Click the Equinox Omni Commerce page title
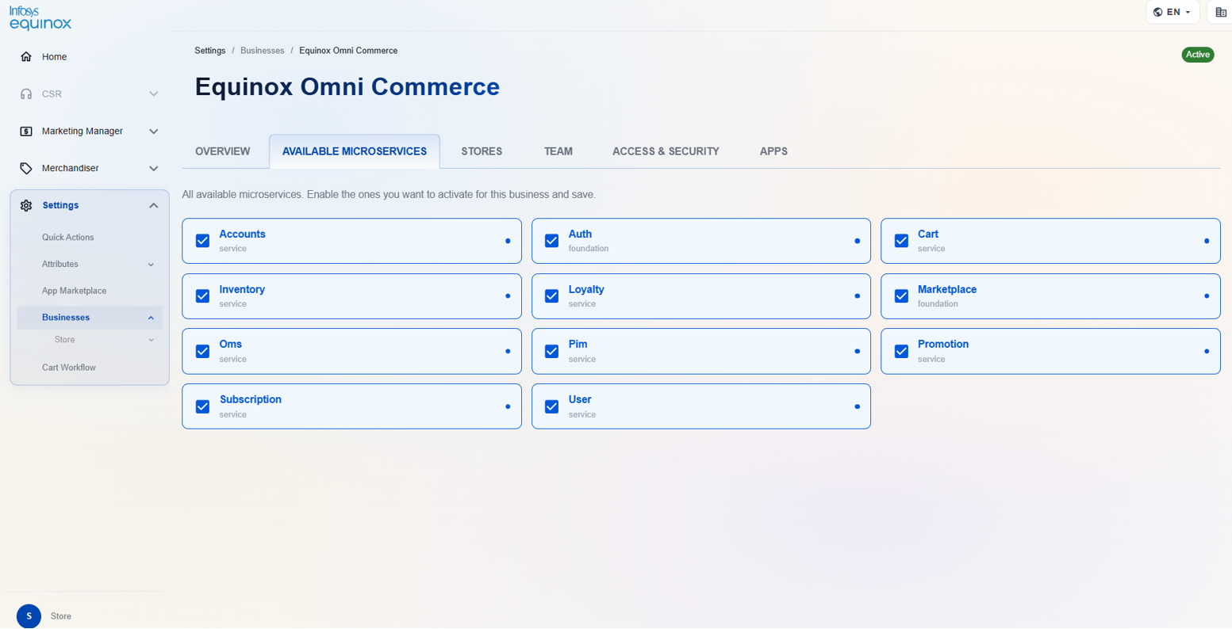The width and height of the screenshot is (1232, 629). (347, 87)
